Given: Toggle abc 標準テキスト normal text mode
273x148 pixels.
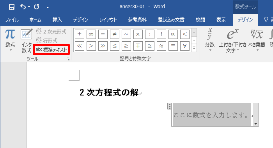Looking at the screenshot, I should [x=51, y=50].
